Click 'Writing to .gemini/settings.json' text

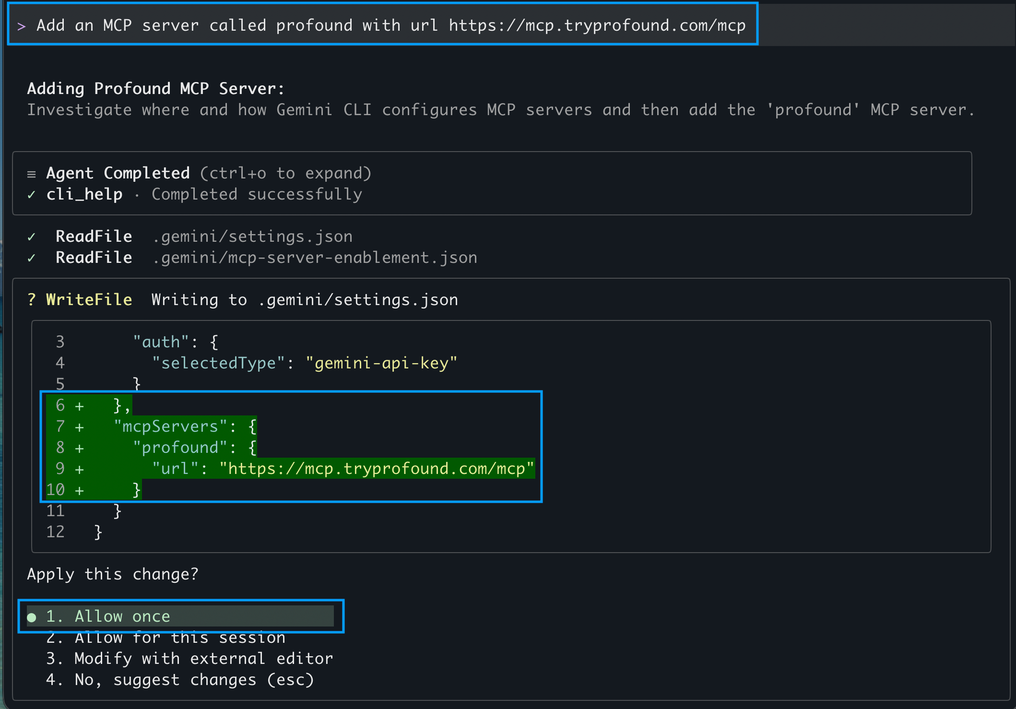(305, 300)
